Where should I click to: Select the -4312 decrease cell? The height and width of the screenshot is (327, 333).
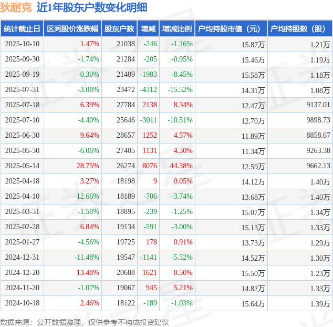tap(148, 90)
